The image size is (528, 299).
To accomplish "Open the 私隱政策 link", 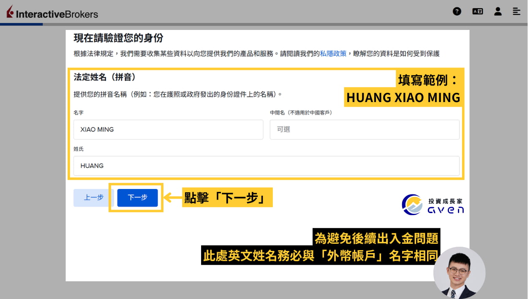I will [333, 54].
